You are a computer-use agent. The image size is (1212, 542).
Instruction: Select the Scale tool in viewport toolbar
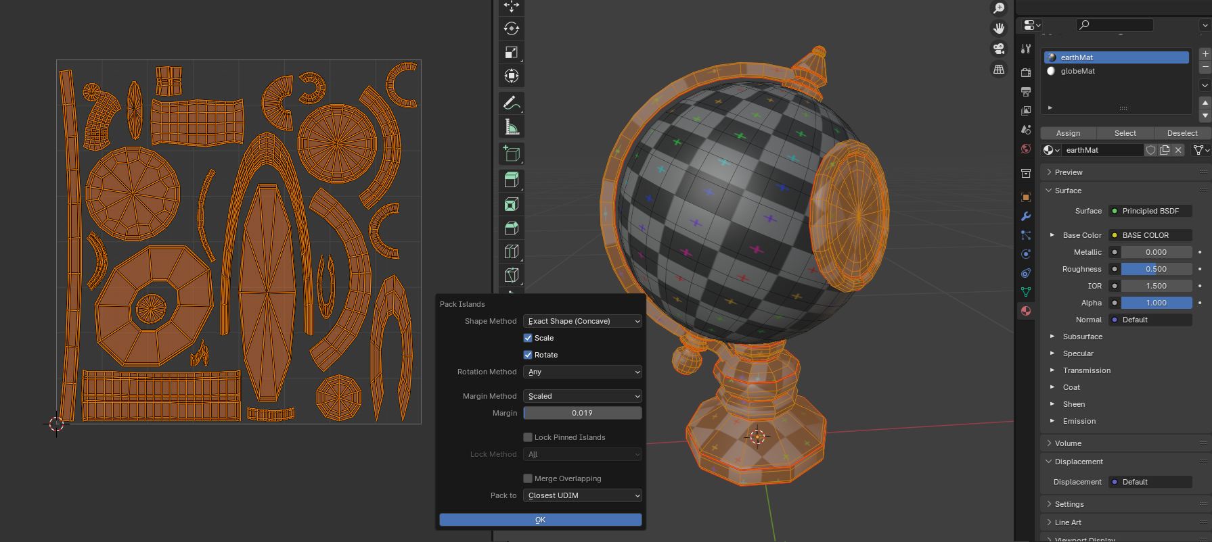512,52
